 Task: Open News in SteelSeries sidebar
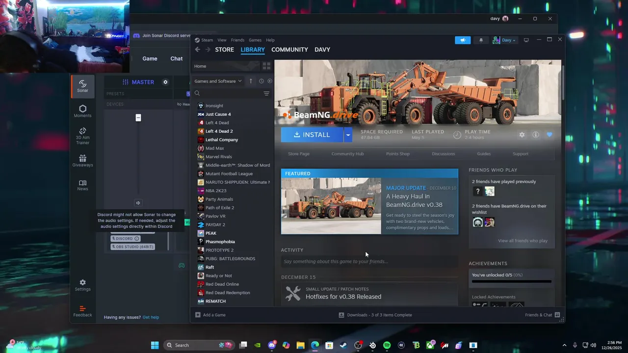[82, 185]
